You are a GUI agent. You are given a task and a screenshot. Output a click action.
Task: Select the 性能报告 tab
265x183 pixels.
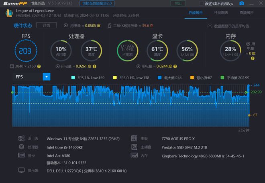196,13
